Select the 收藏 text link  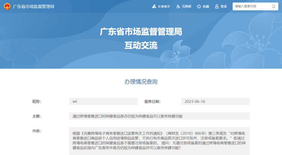click(206, 7)
